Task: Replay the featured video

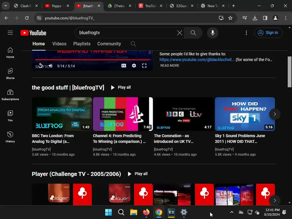Action: [x=40, y=66]
